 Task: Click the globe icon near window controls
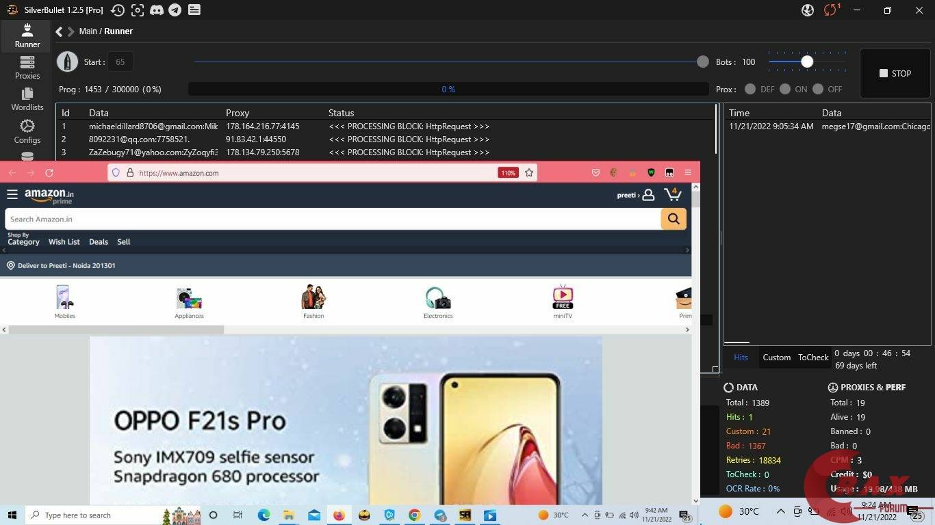(x=808, y=10)
